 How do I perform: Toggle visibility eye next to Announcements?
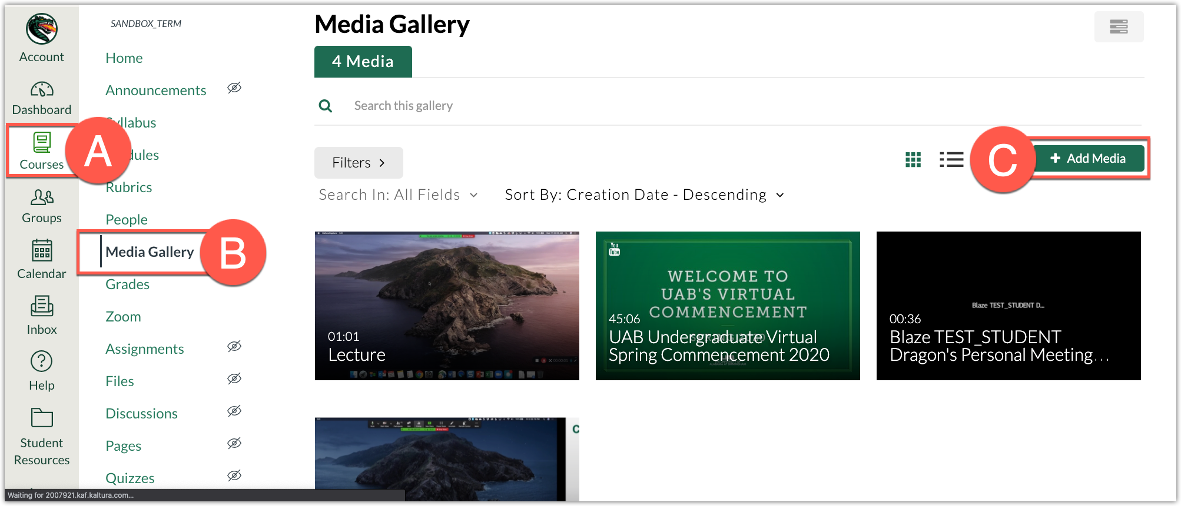(234, 88)
